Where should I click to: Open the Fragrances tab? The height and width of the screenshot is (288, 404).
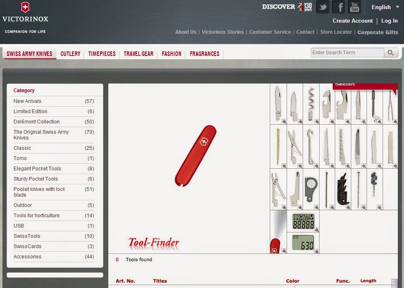coord(205,54)
